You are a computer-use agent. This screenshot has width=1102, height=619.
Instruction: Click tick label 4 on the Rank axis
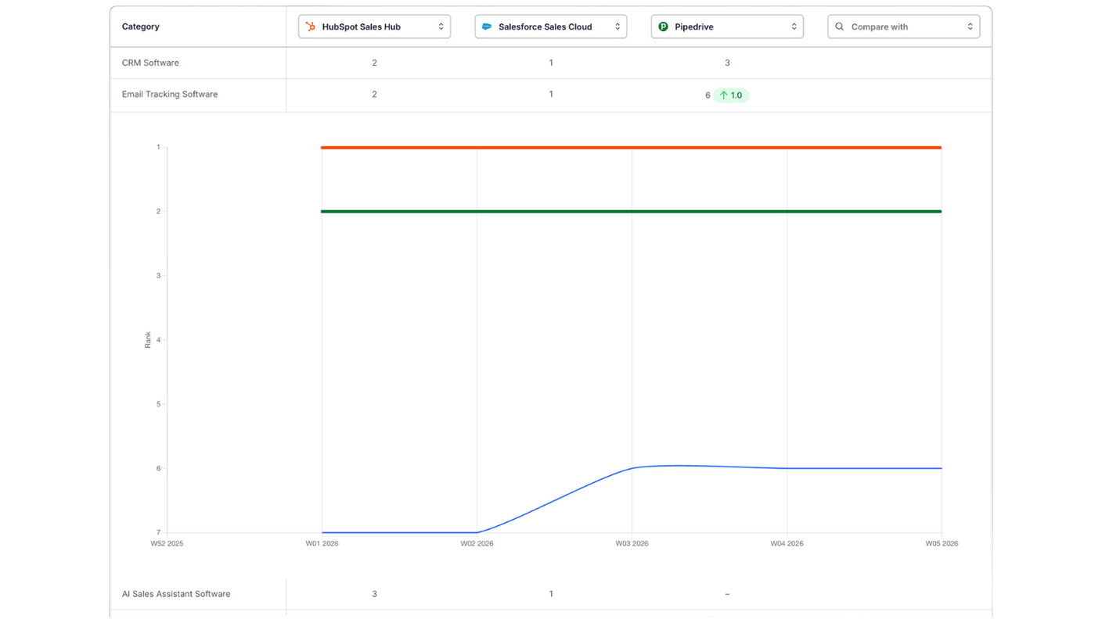(158, 340)
